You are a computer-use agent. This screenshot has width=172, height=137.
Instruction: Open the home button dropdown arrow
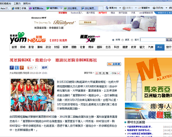point(120,8)
